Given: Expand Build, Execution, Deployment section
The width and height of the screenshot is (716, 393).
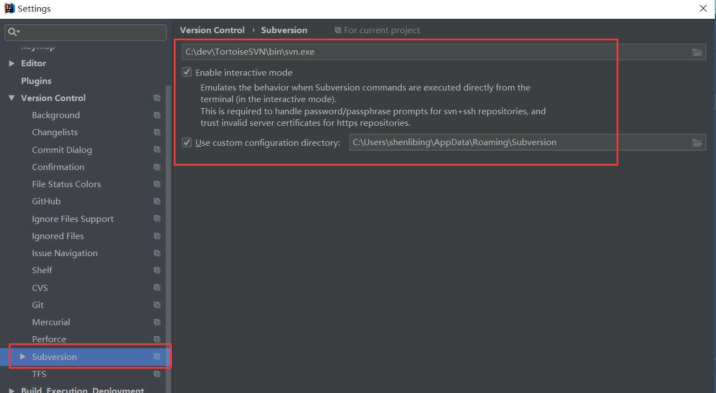Looking at the screenshot, I should (x=12, y=390).
